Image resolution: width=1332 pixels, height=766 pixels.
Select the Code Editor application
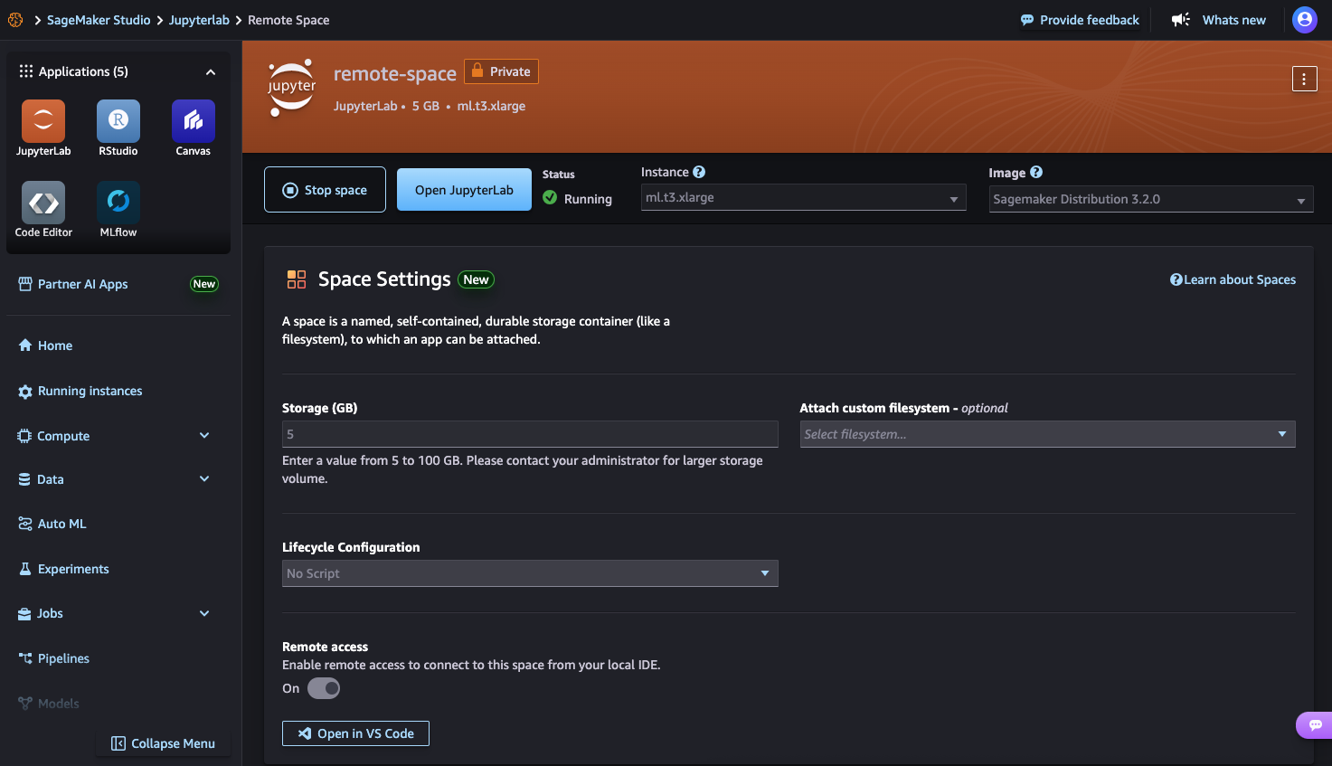[x=43, y=202]
